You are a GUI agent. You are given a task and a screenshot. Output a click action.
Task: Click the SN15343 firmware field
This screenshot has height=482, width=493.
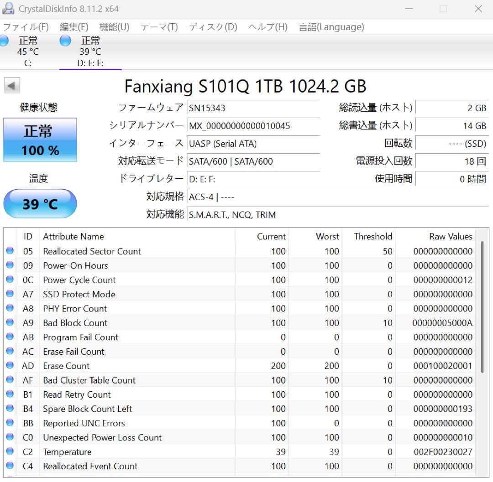pos(253,108)
